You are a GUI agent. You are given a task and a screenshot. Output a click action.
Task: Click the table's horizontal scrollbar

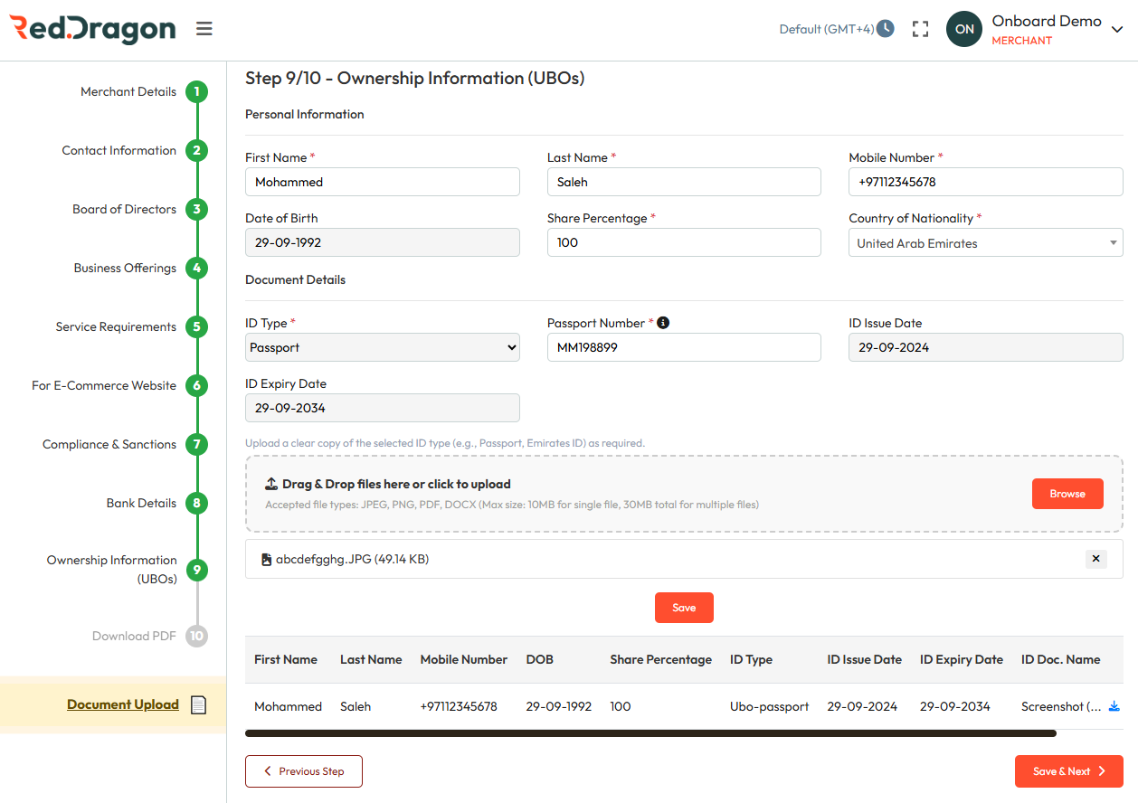click(x=650, y=733)
